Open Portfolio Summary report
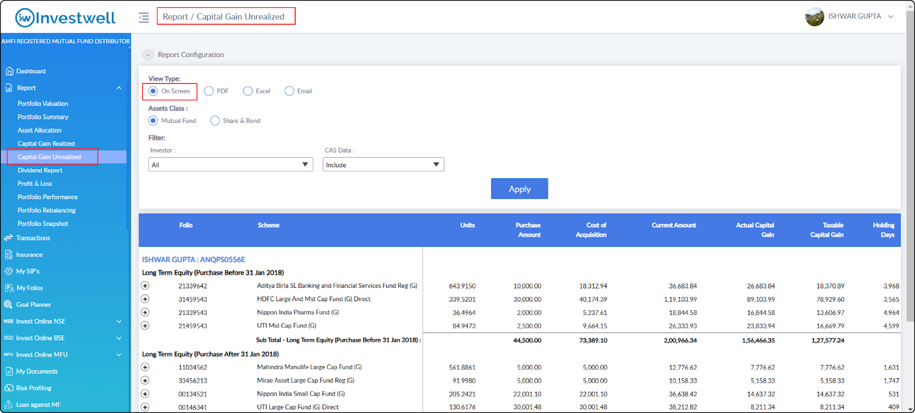Screen dimensions: 915x413 click(43, 117)
